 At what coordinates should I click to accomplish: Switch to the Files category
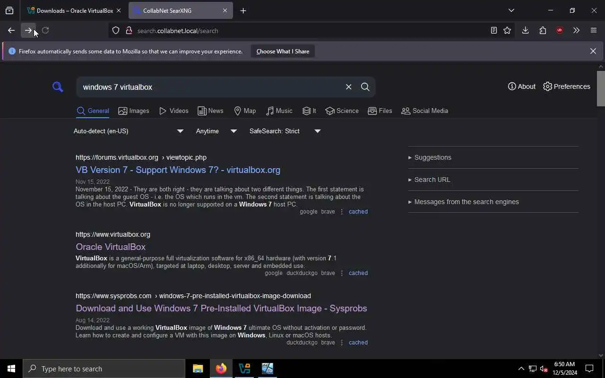[380, 111]
